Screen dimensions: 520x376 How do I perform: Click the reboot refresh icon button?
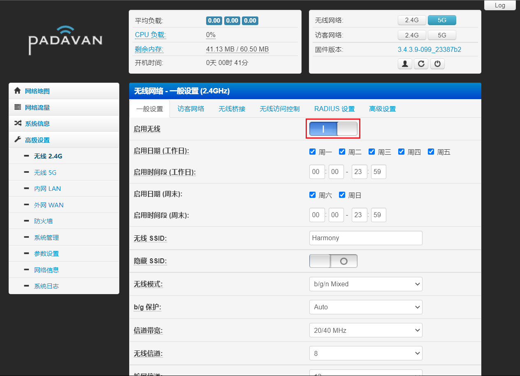coord(421,64)
